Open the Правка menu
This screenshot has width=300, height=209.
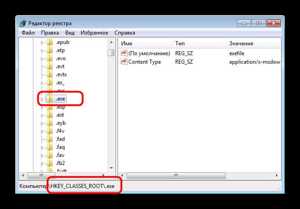coord(50,33)
